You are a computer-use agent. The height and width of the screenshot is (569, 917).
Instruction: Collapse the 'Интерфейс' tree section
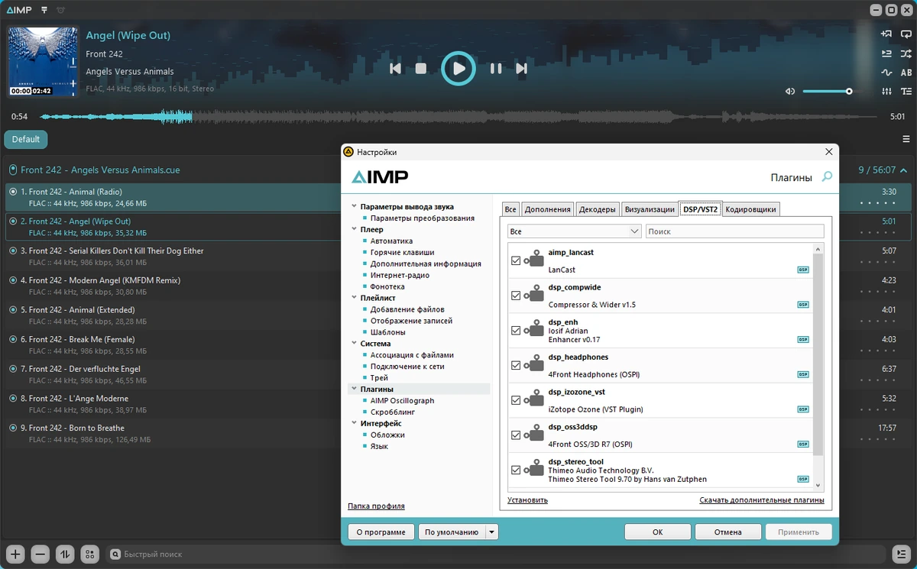(354, 423)
